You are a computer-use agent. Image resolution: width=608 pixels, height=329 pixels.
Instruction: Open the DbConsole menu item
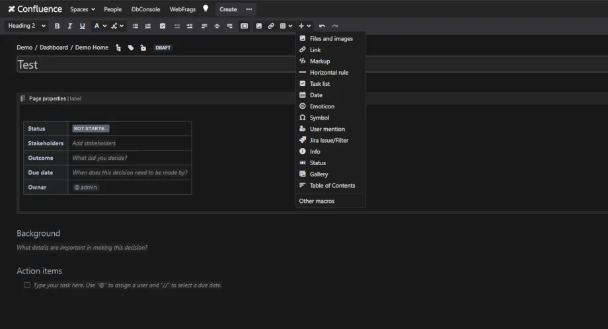pyautogui.click(x=145, y=9)
